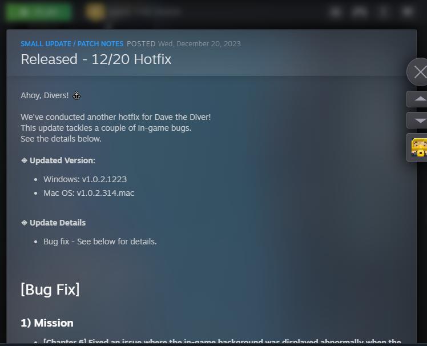Image resolution: width=427 pixels, height=346 pixels.
Task: Click the 1) Mission subheading
Action: [x=47, y=323]
